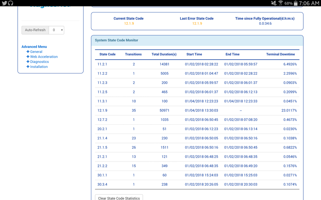Image resolution: width=321 pixels, height=200 pixels.
Task: Tap the clock time in status bar
Action: (x=309, y=3)
